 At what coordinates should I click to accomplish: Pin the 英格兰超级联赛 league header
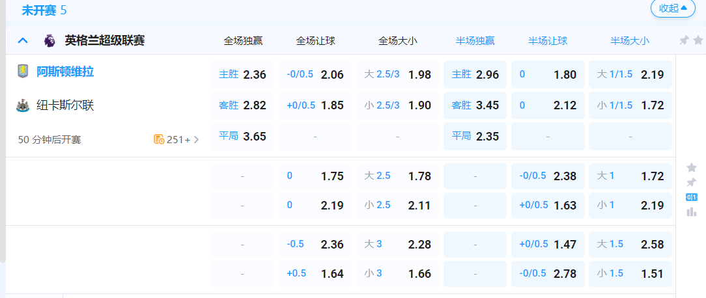pos(684,40)
